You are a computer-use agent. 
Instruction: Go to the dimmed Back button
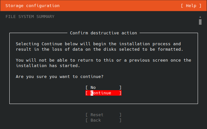point(103,120)
